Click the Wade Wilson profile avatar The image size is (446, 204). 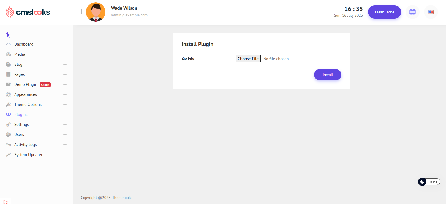[96, 12]
